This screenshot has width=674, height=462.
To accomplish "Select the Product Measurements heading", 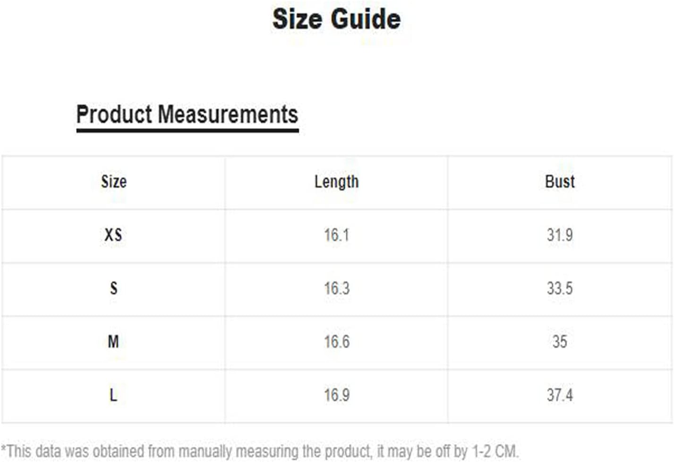I will pyautogui.click(x=187, y=115).
